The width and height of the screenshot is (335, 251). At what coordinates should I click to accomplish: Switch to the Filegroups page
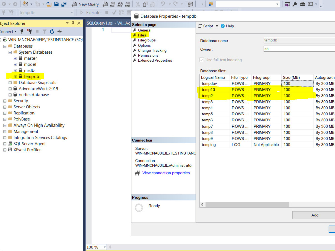pyautogui.click(x=146, y=40)
